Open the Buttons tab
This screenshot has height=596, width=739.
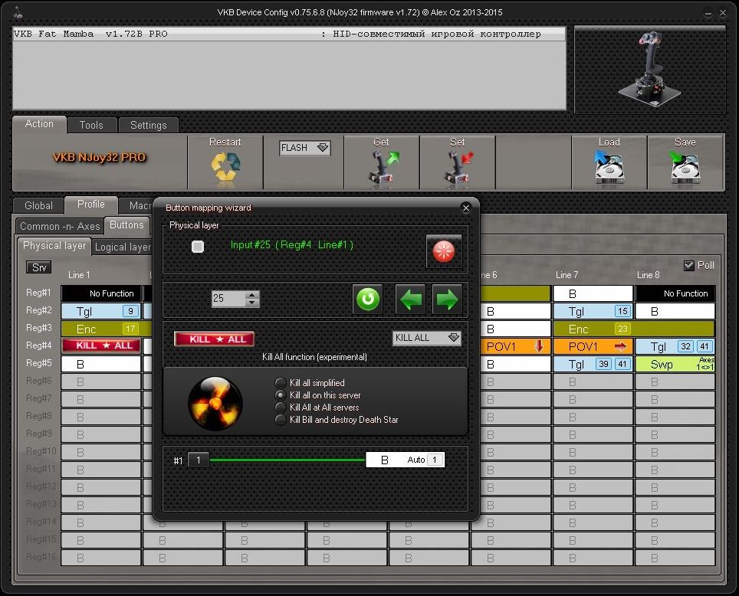coord(126,225)
